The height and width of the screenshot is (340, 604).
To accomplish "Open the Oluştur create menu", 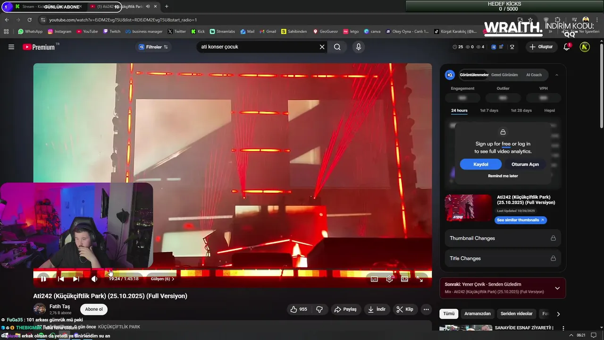I will point(541,47).
